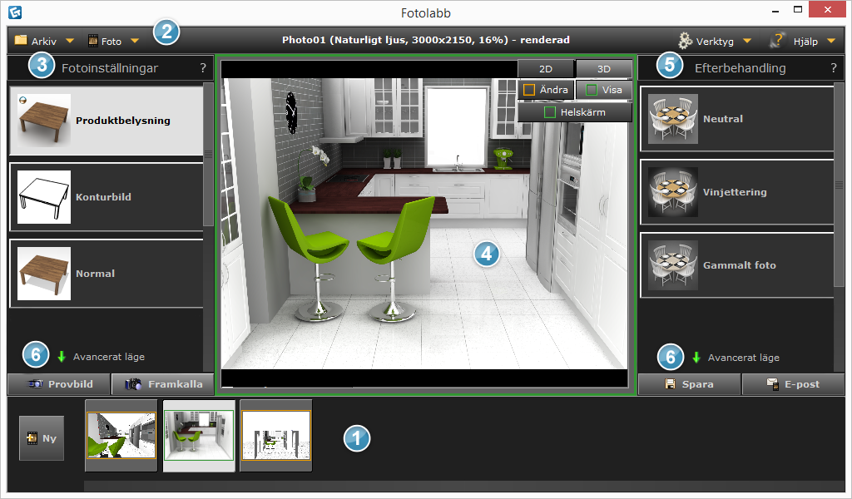The image size is (852, 499).
Task: Pick the Normal photo setting icon
Action: click(43, 273)
